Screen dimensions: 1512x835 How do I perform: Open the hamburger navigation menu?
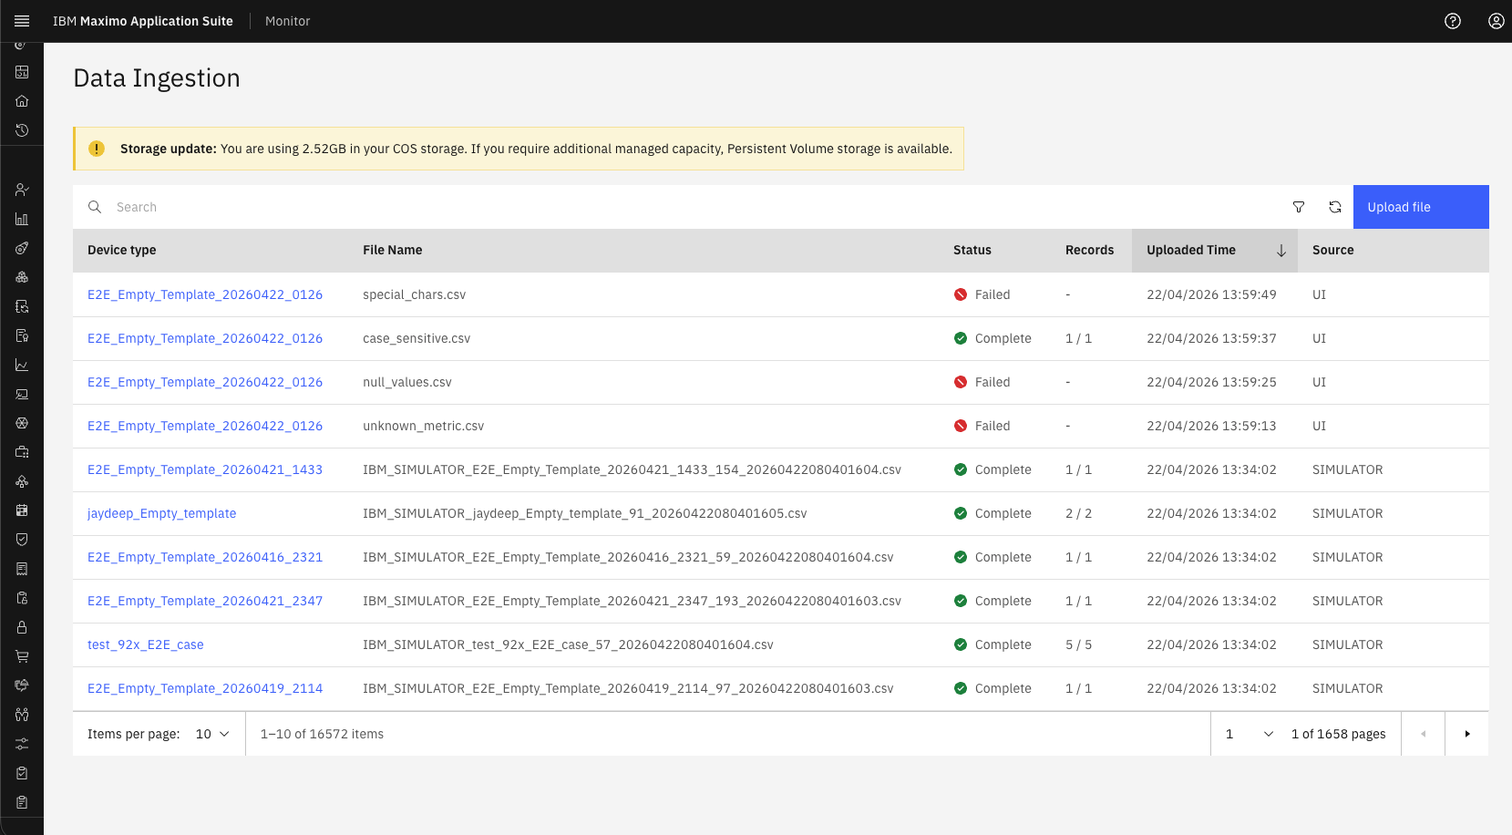click(x=22, y=21)
